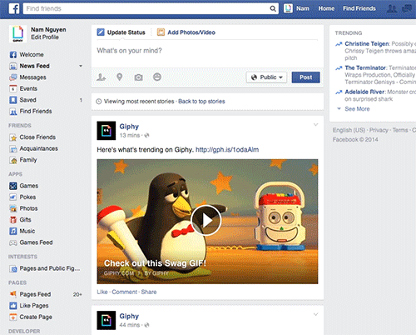This screenshot has width=416, height=335.
Task: Expand the News Feed sort arrow
Action: tap(81, 66)
